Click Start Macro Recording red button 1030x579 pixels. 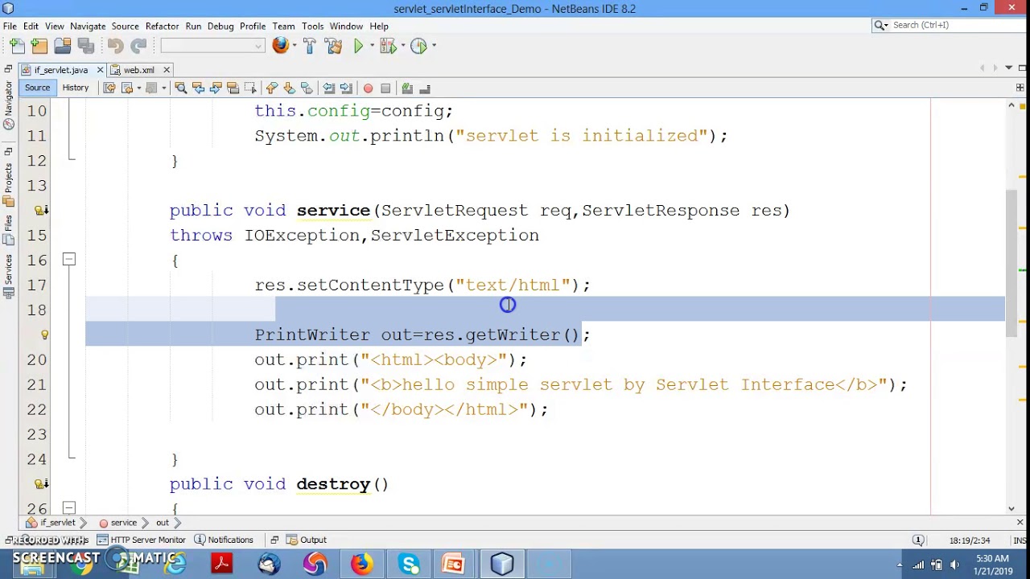368,88
